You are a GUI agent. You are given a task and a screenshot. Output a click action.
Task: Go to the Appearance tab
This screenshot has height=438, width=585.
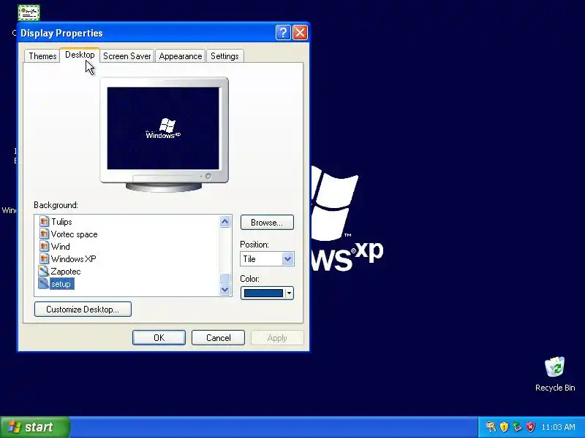tap(180, 56)
